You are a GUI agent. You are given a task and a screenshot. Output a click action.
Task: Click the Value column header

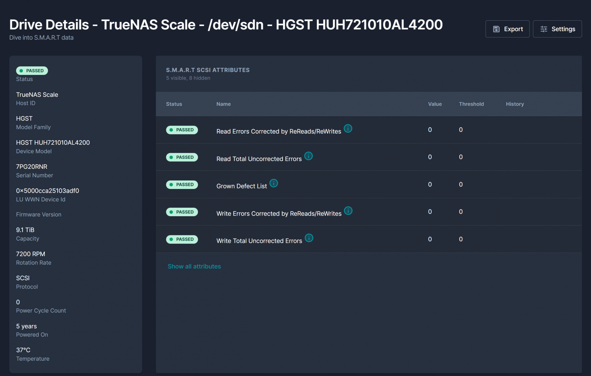coord(435,104)
